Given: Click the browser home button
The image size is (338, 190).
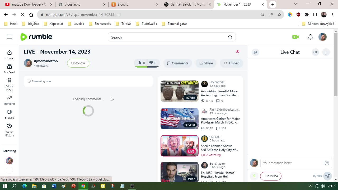Looking at the screenshot, I should click(31, 15).
